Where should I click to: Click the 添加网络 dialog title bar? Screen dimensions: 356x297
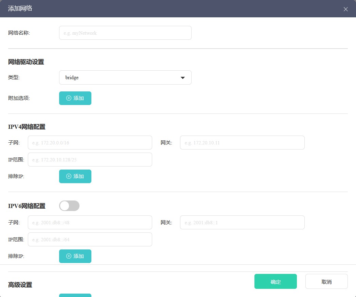point(170,9)
